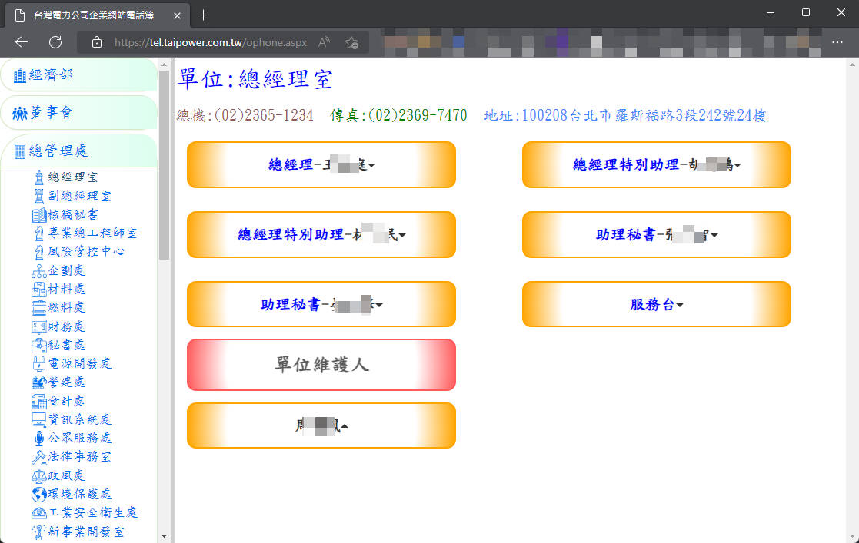Select 總經理室 in the department tree
The image size is (859, 543).
pos(73,177)
